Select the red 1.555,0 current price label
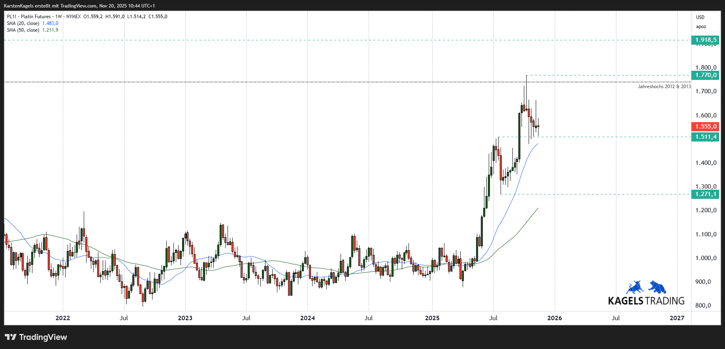The height and width of the screenshot is (349, 725). click(705, 126)
